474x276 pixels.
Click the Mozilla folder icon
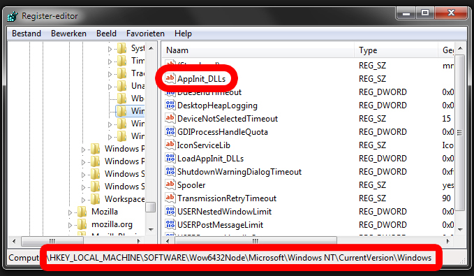tap(82, 212)
